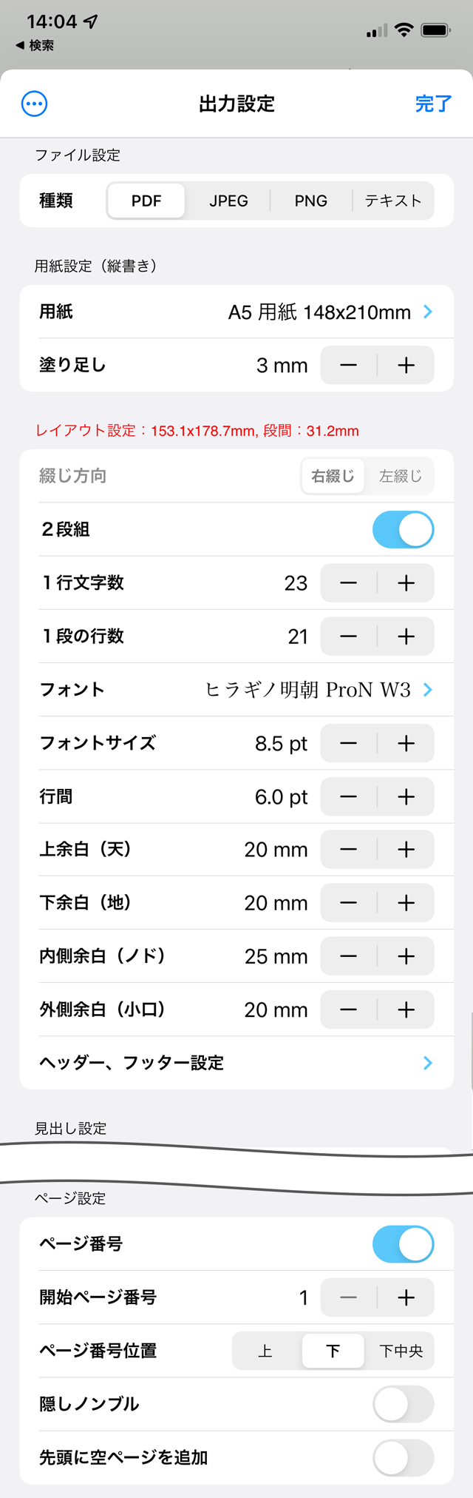Open フォント font selection chevron
Image resolution: width=473 pixels, height=1498 pixels.
click(428, 690)
